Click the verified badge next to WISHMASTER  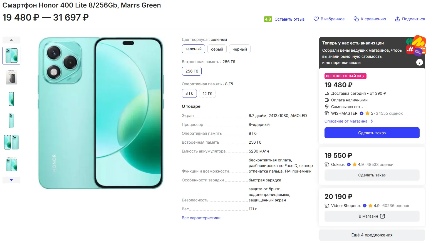pyautogui.click(x=361, y=113)
